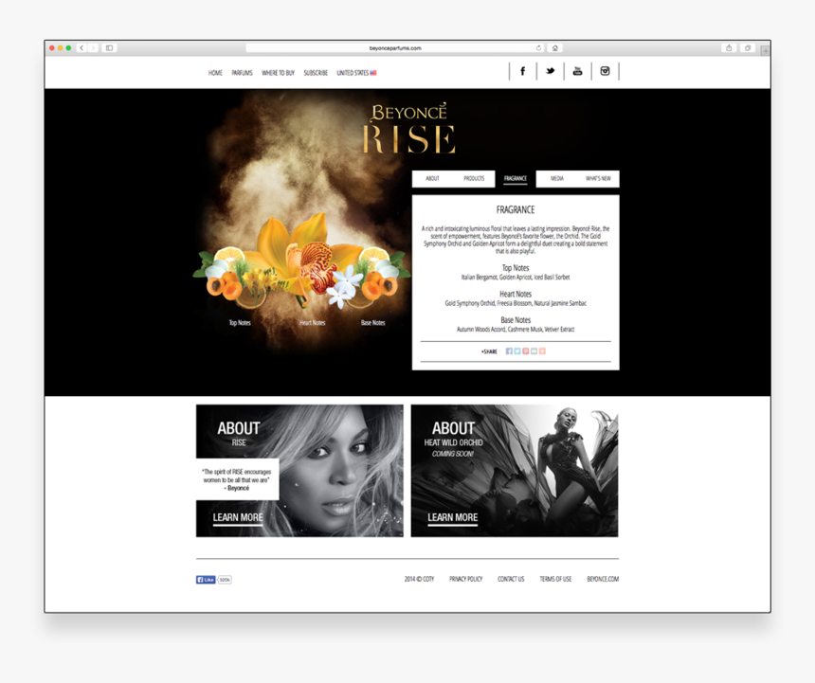Open BEYONCE.COM footer link
Screen dimensions: 815x683
pyautogui.click(x=603, y=579)
